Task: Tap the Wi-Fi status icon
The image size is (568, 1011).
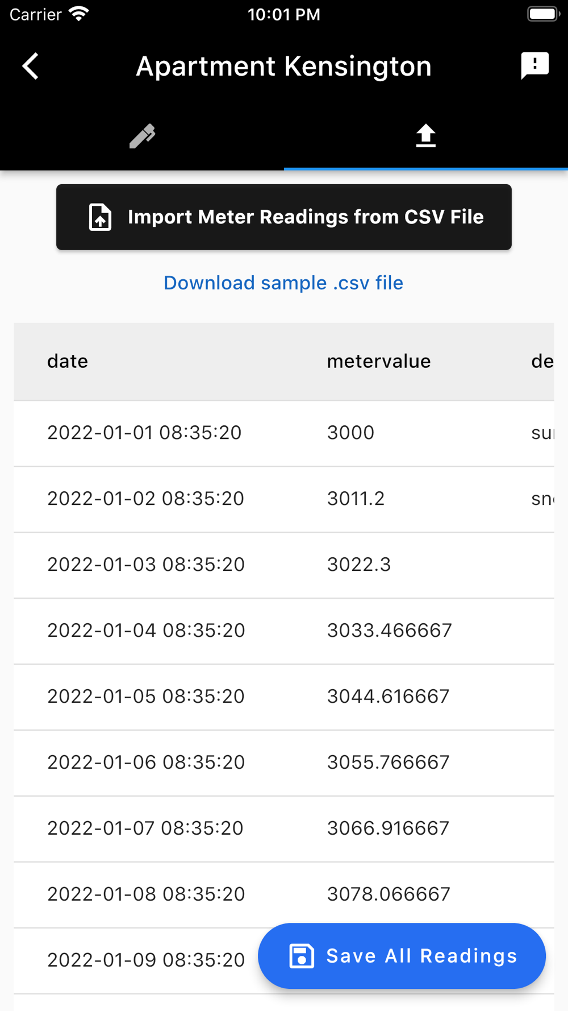Action: [x=79, y=14]
